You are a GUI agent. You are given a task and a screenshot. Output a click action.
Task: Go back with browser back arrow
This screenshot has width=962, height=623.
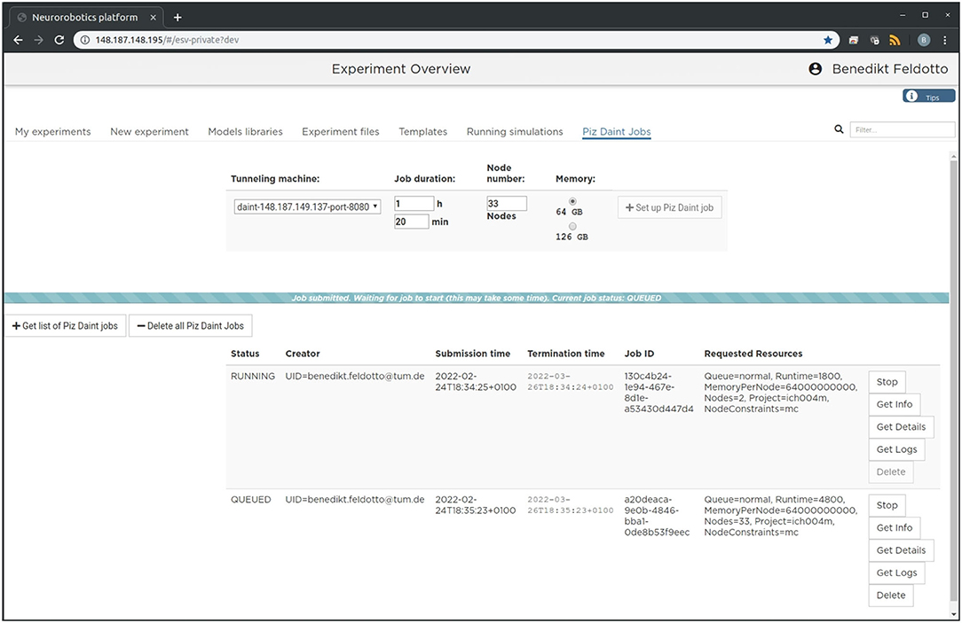[18, 40]
